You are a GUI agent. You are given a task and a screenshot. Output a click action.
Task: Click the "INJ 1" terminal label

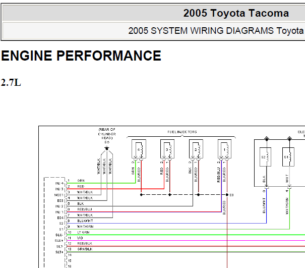coord(59,212)
